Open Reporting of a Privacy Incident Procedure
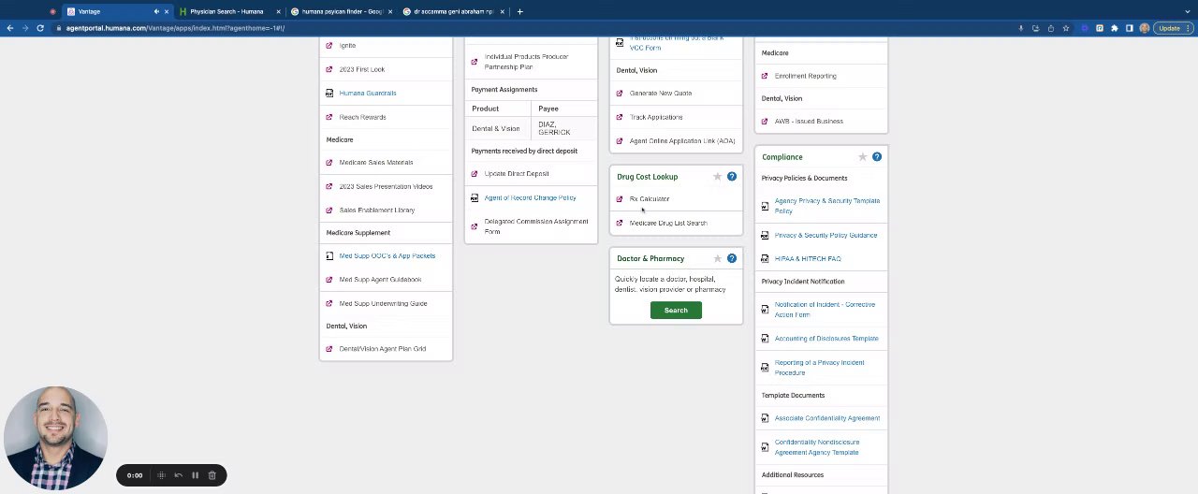The height and width of the screenshot is (494, 1198). coord(819,368)
